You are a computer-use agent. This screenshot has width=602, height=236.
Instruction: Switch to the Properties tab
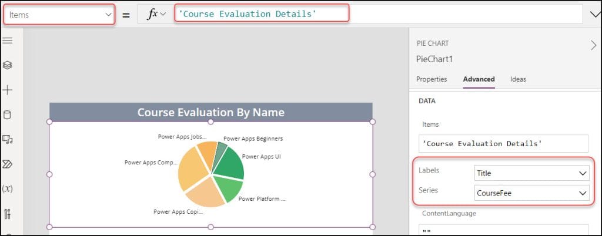[x=432, y=79]
